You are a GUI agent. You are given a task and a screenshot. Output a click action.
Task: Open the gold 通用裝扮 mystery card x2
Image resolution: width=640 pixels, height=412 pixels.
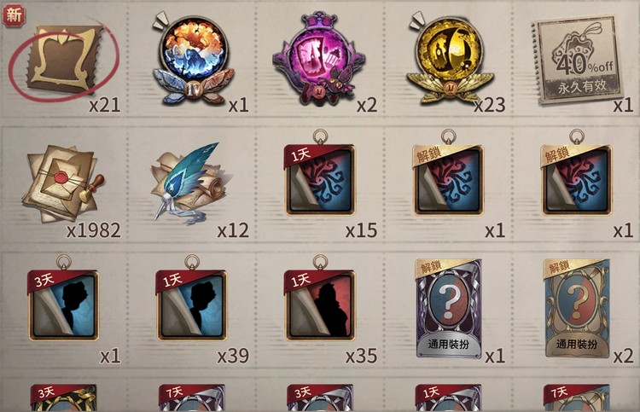click(x=577, y=309)
